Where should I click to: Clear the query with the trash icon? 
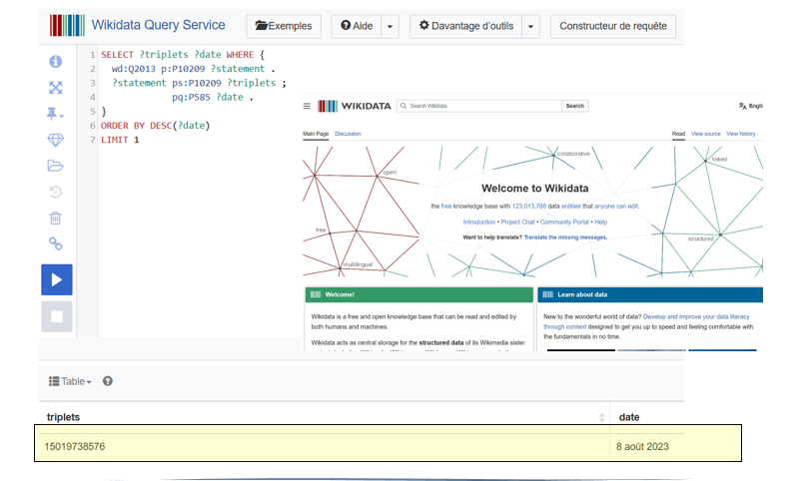[x=56, y=219]
